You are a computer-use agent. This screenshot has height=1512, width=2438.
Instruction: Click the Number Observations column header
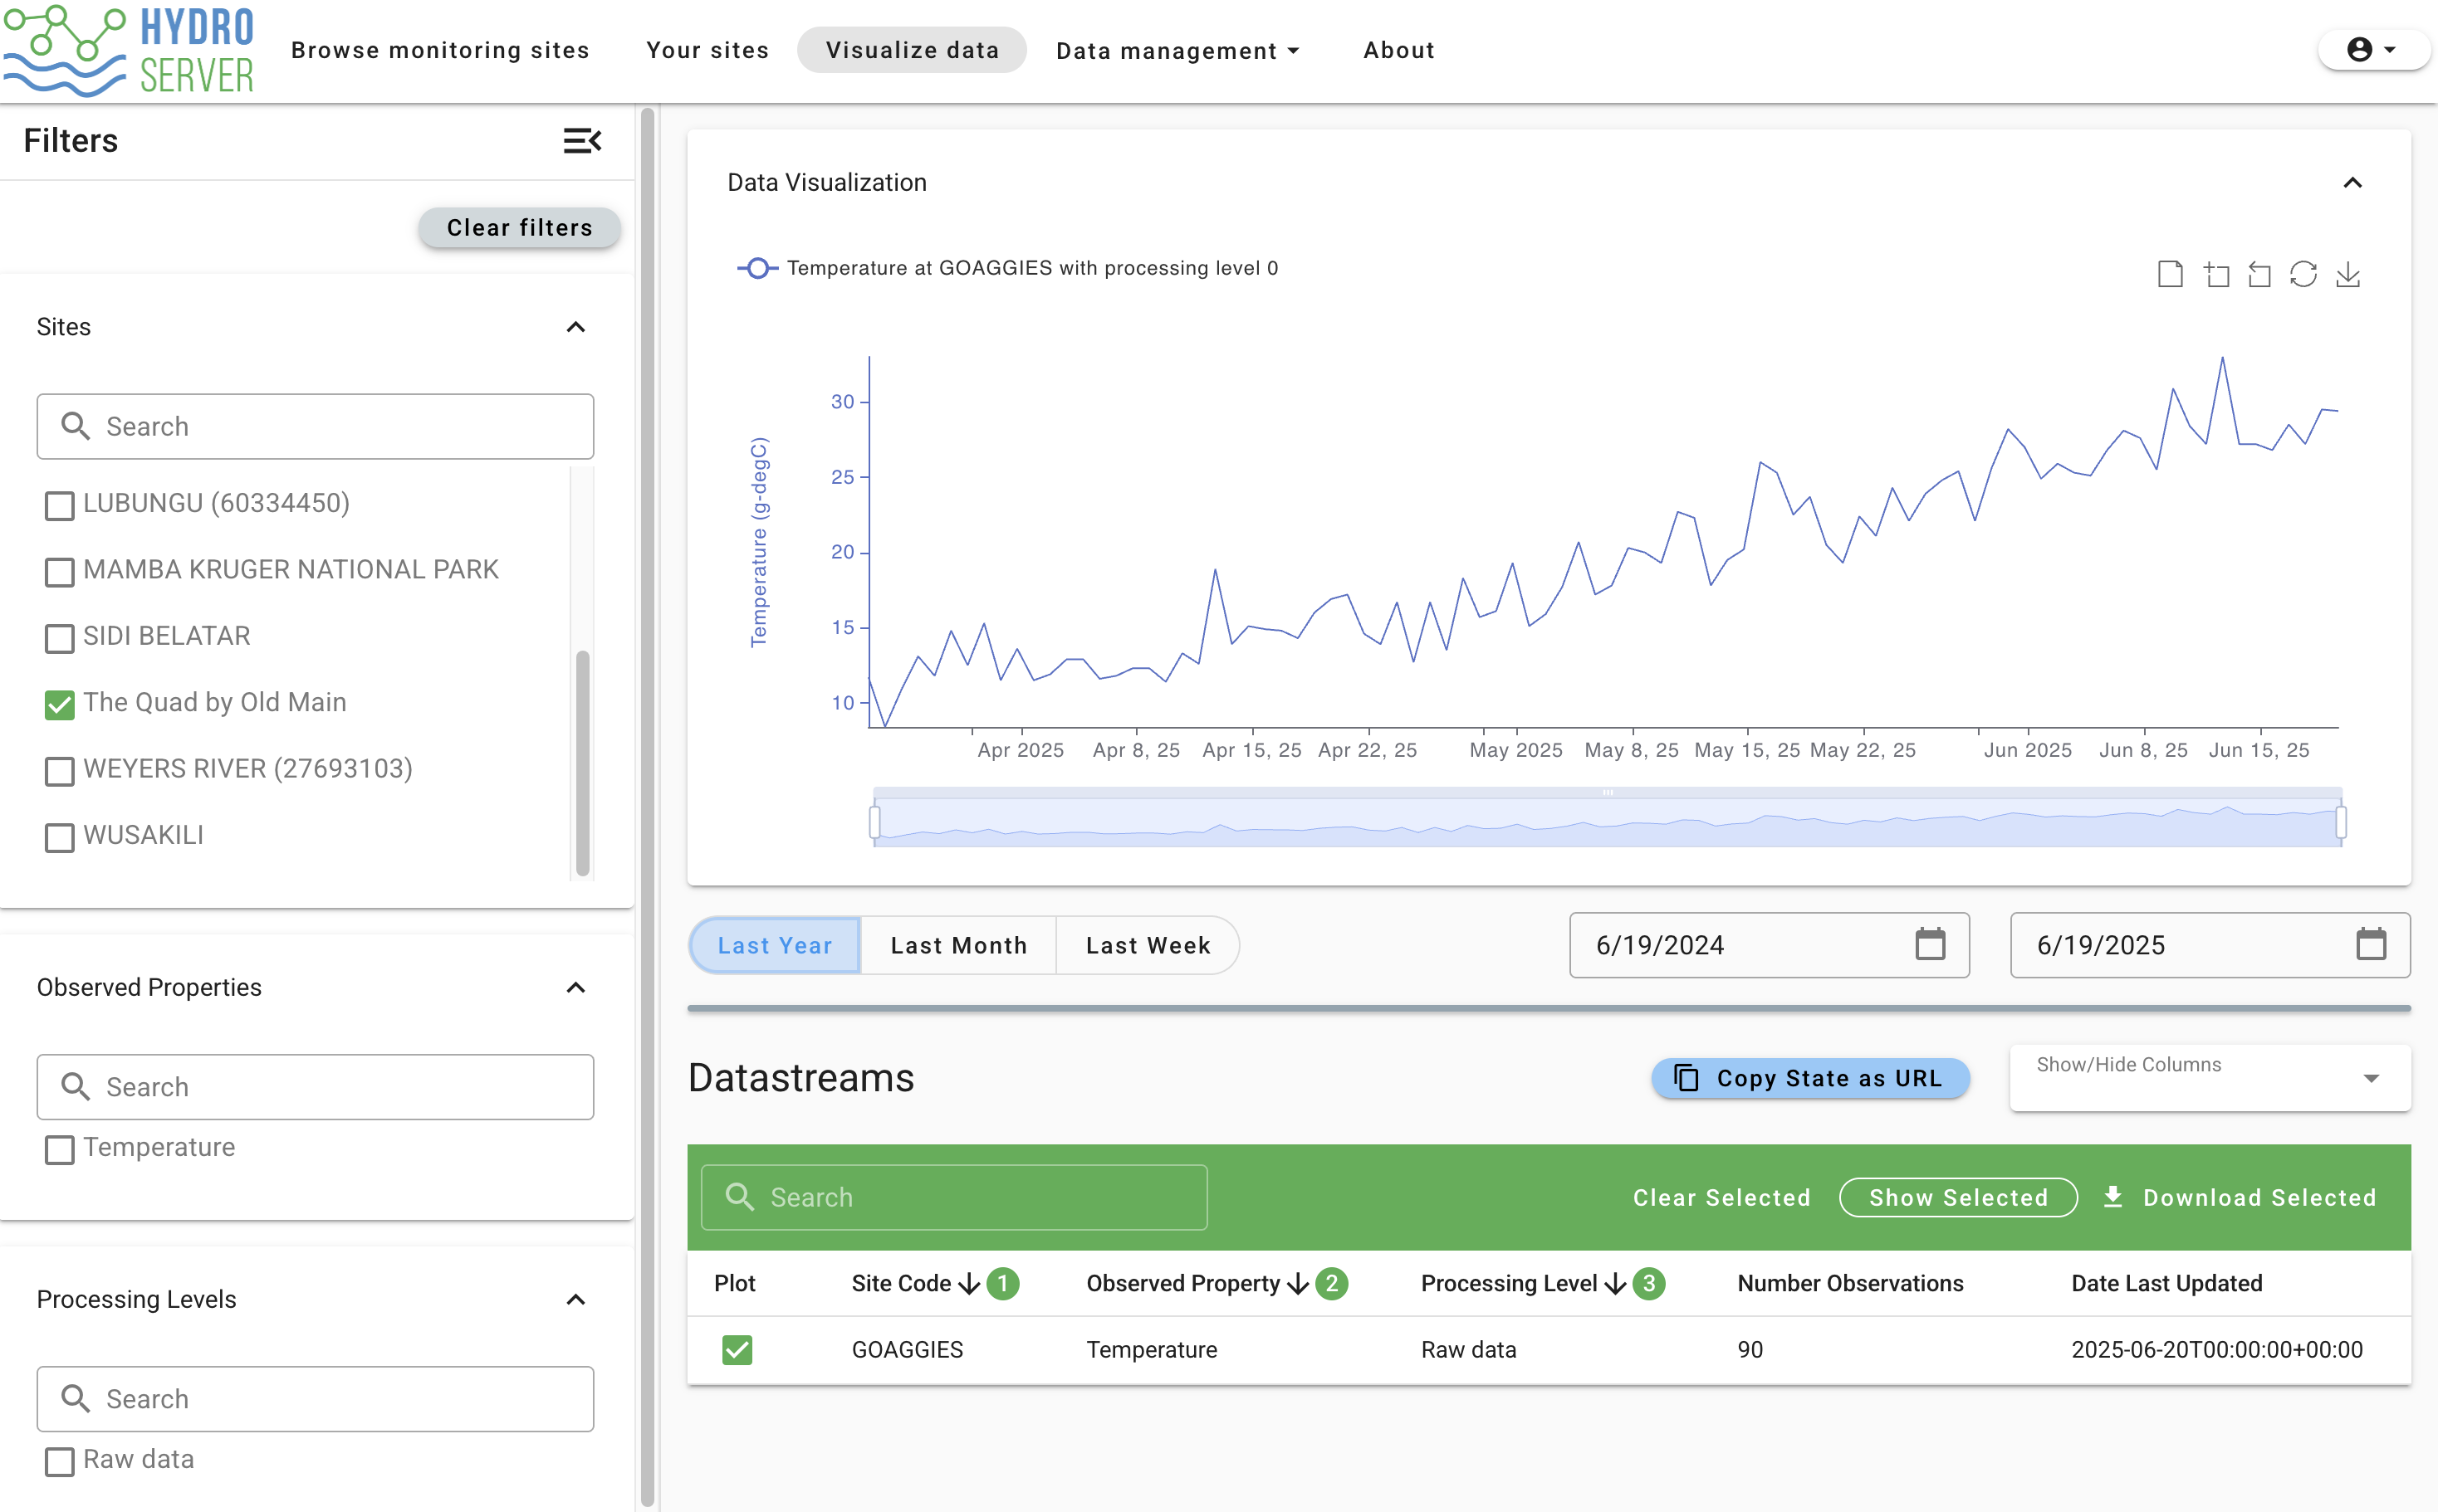(x=1848, y=1283)
